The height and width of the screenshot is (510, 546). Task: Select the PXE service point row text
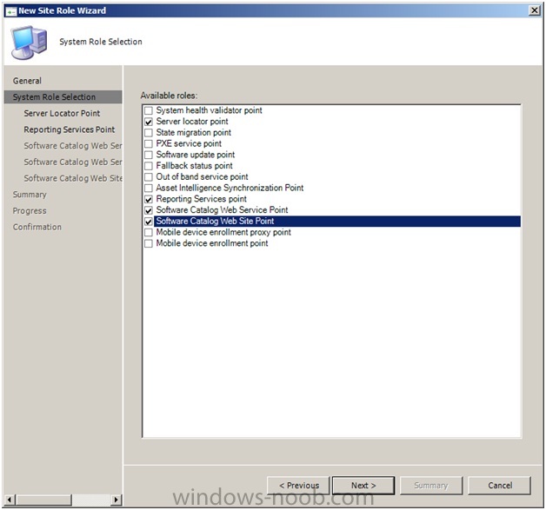tap(189, 143)
